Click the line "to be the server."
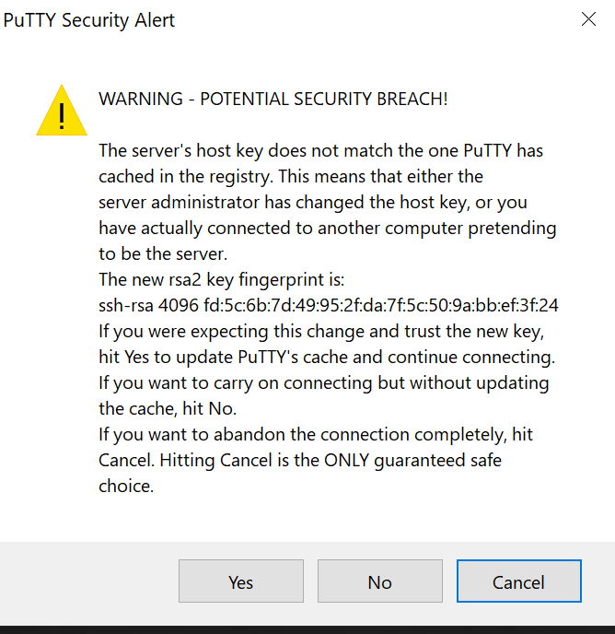The image size is (615, 634). 160,253
